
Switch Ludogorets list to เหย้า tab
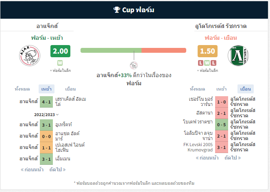tap(222, 89)
